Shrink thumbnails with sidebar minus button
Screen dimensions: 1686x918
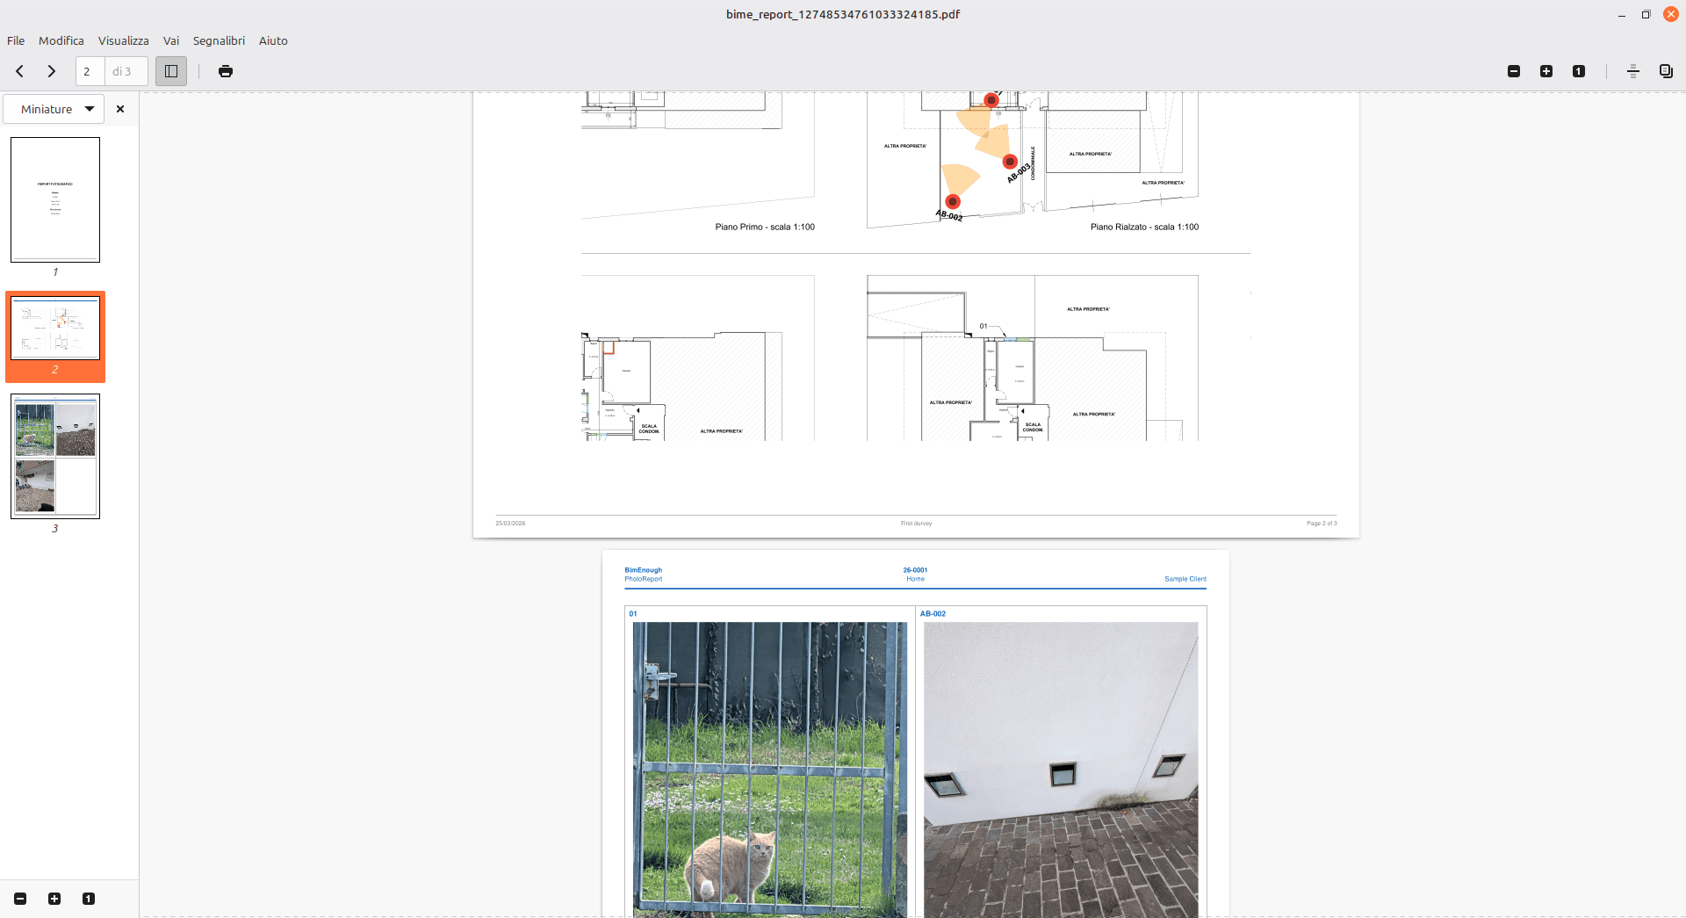(x=20, y=899)
